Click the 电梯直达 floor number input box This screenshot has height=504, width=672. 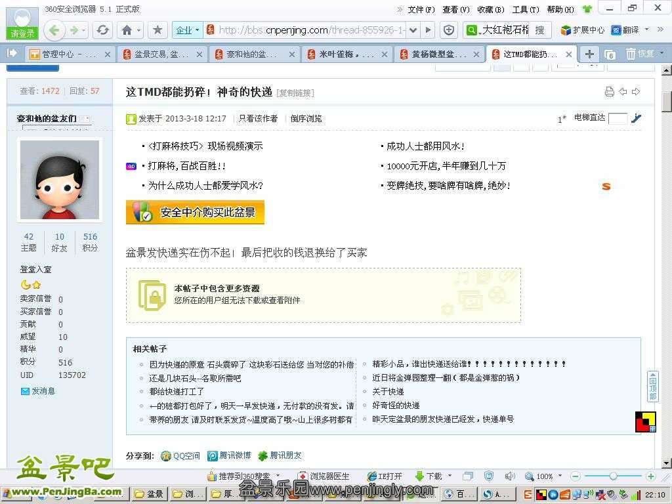(x=618, y=119)
